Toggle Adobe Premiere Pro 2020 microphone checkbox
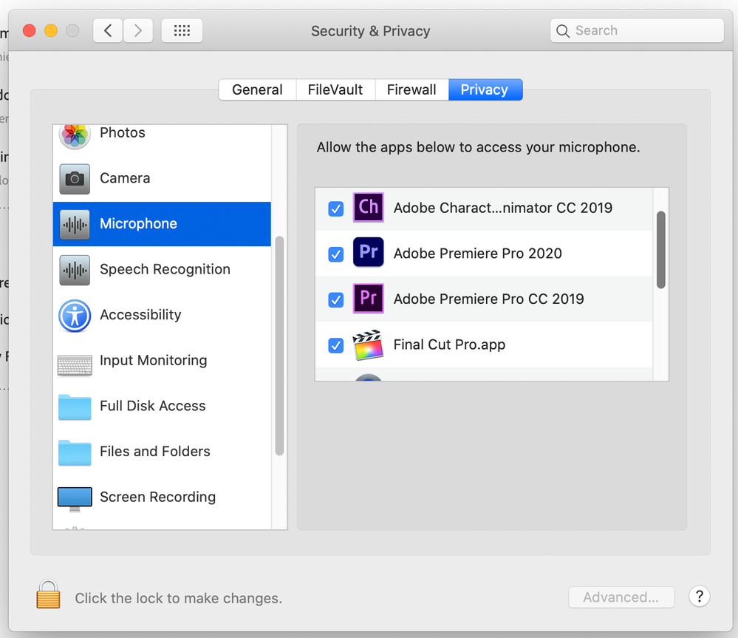Viewport: 738px width, 638px height. 335,254
